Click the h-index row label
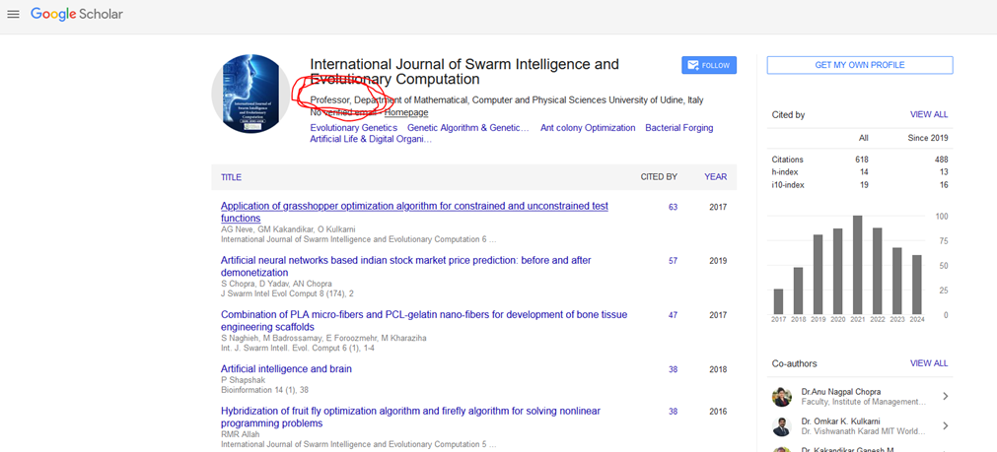997x452 pixels. click(785, 172)
